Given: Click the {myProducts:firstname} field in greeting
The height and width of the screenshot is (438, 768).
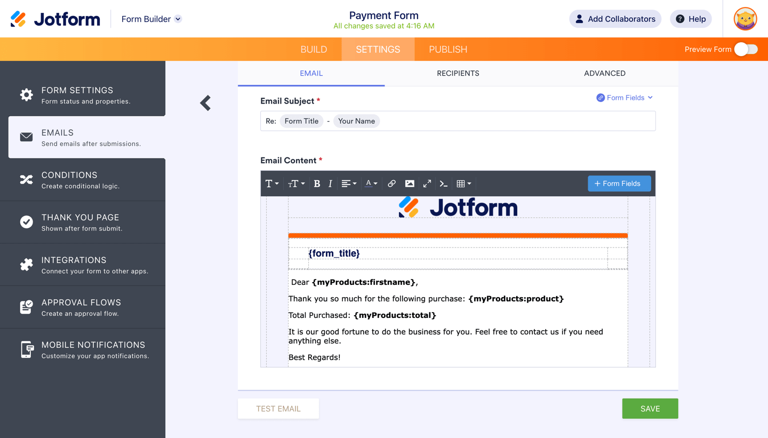Looking at the screenshot, I should (x=364, y=282).
